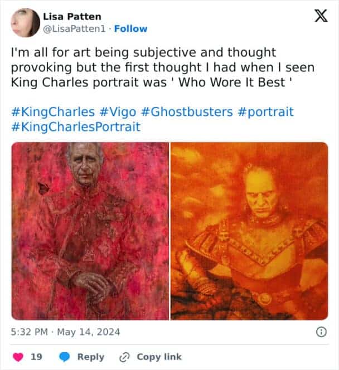Viewport: 339px width, 370px height.
Task: Follow Lisa Patten
Action: pos(130,29)
